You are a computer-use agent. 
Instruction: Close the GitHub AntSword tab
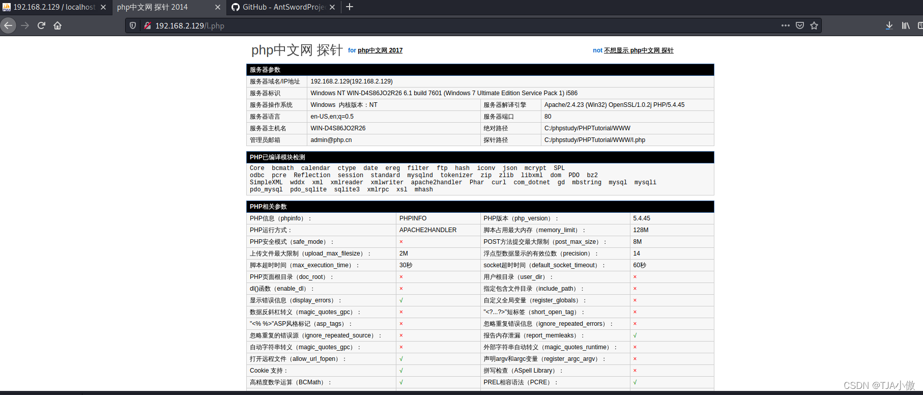pos(332,7)
